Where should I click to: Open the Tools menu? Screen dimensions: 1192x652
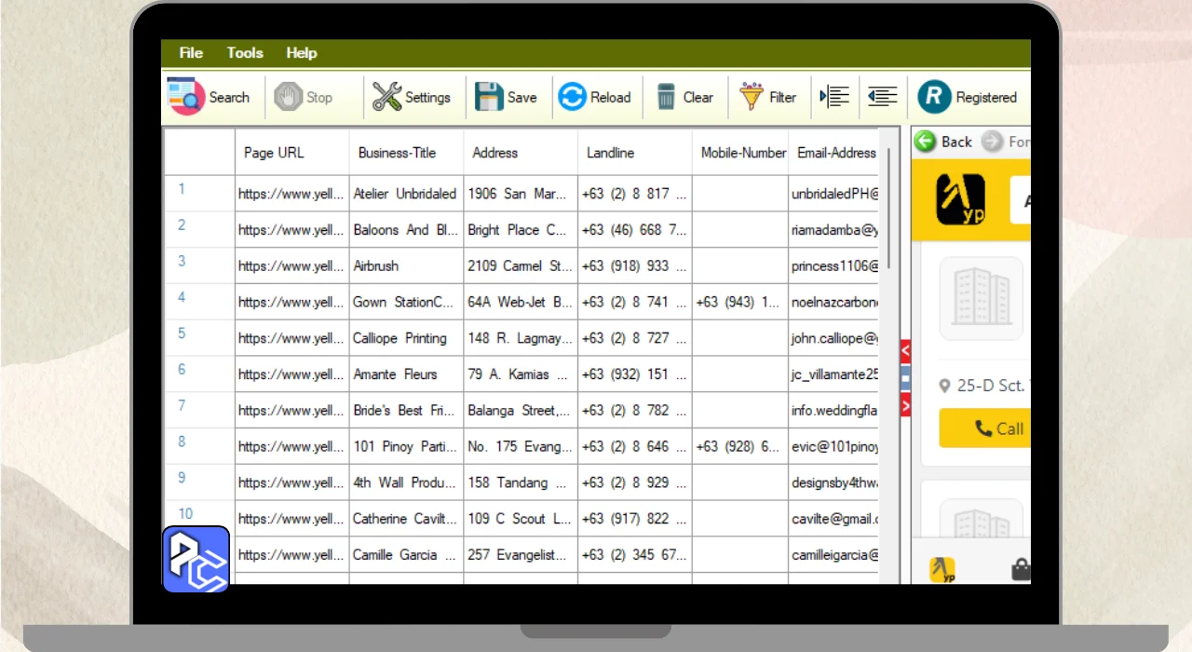click(x=245, y=53)
